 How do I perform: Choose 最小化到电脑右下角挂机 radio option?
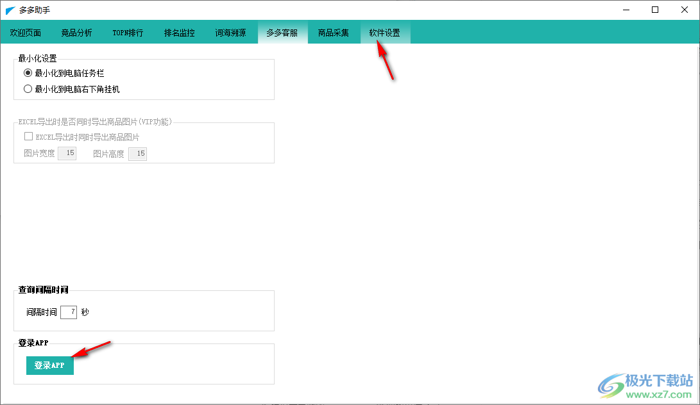[x=28, y=89]
